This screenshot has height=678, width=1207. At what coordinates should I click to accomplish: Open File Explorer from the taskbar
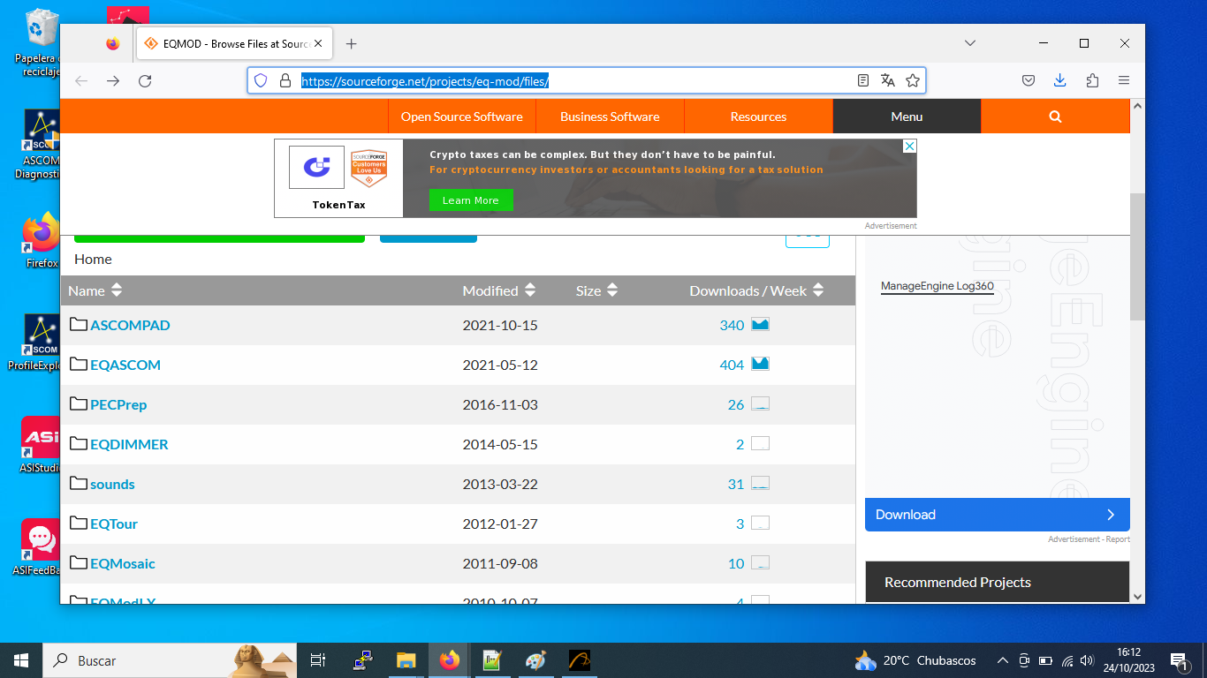[x=406, y=660]
